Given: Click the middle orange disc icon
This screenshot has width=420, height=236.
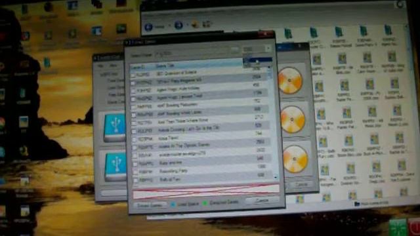Looking at the screenshot, I should [x=293, y=119].
